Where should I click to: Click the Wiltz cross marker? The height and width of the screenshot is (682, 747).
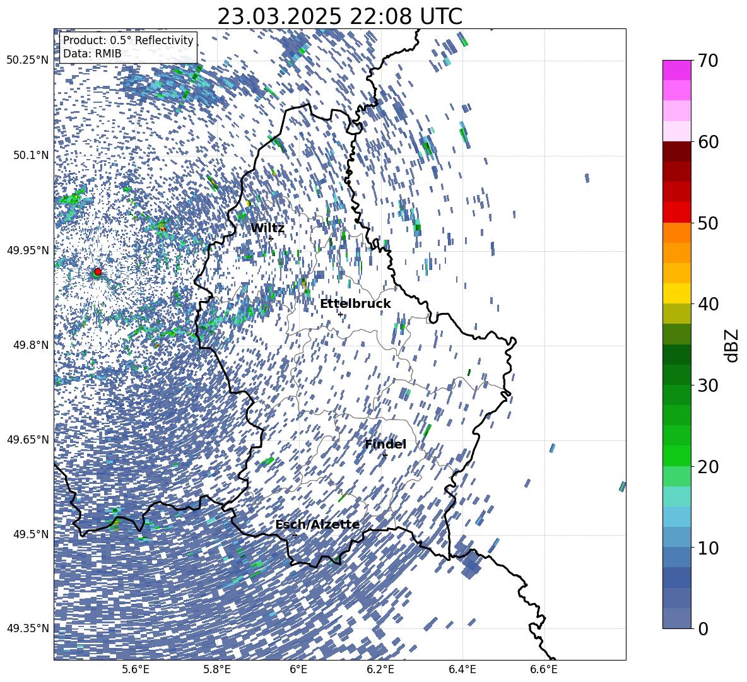coord(271,238)
